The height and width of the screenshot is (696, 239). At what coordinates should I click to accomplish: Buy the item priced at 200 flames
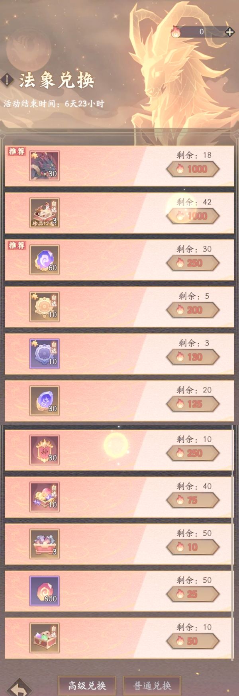pos(193,310)
